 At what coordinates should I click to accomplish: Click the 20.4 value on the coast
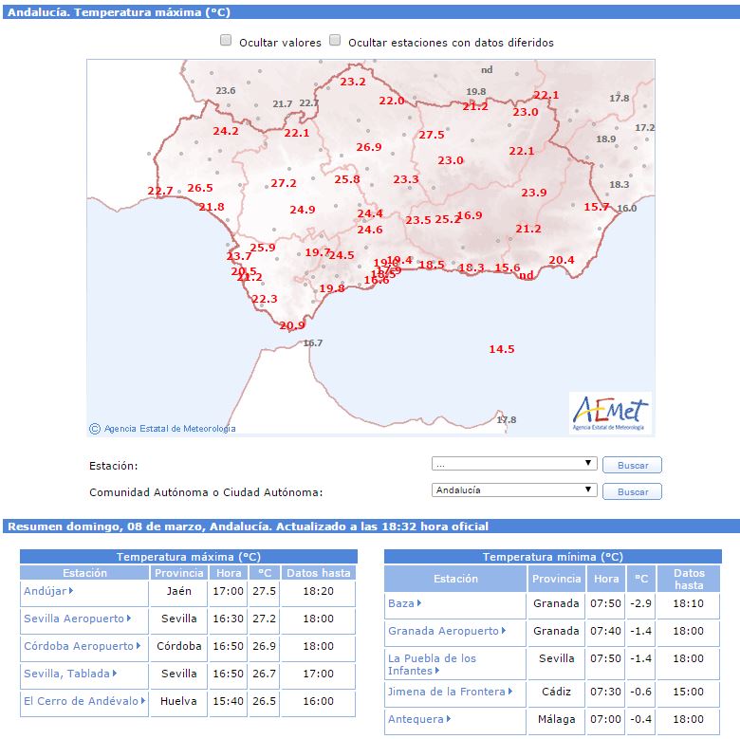(562, 260)
